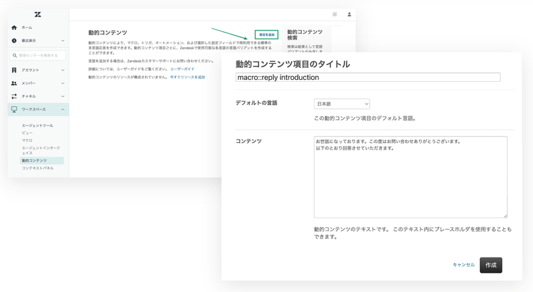Open the ユーザーガイド link
The image size is (533, 292).
click(x=182, y=69)
